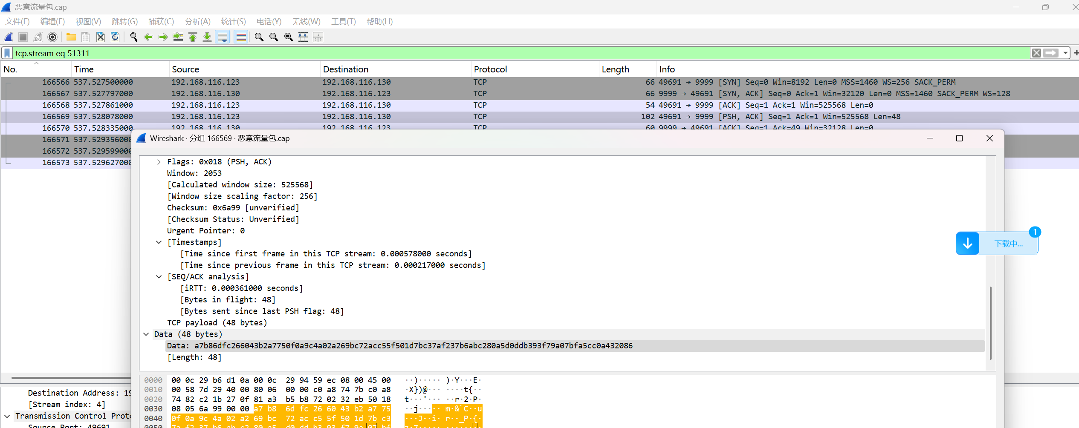Open the 跳转(G) menu

125,22
